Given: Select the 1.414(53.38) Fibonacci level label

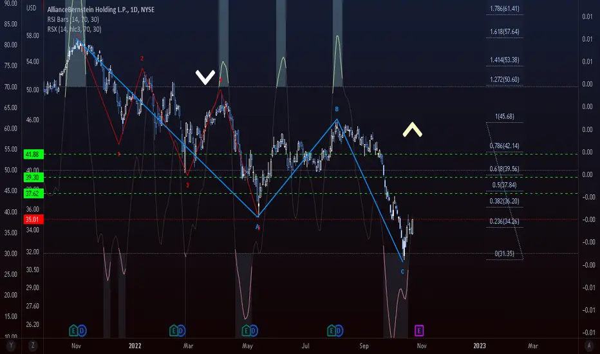Looking at the screenshot, I should pos(504,60).
